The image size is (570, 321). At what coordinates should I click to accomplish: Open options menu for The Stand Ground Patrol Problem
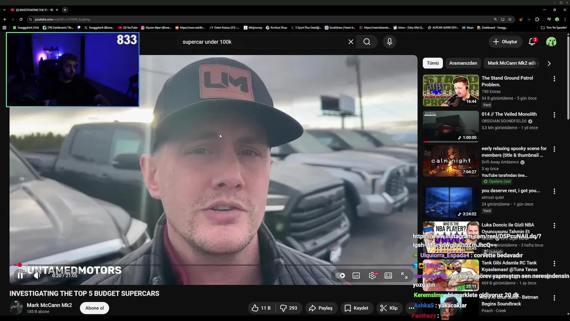point(554,78)
